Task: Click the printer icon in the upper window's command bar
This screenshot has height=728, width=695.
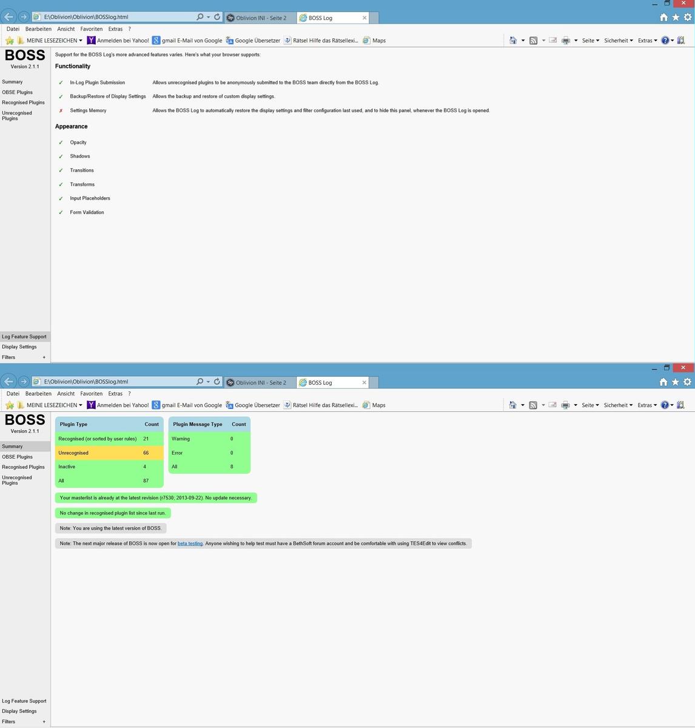Action: pos(566,41)
